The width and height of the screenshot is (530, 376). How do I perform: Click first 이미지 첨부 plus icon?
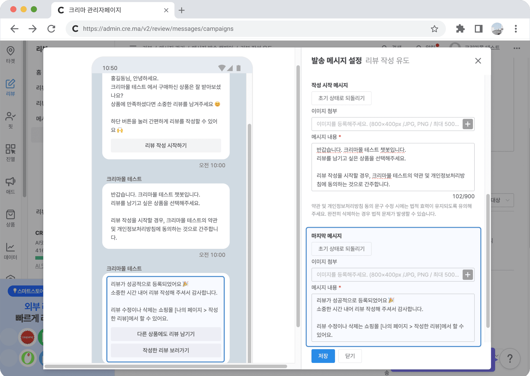468,124
